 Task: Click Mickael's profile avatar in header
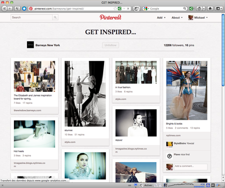point(190,17)
